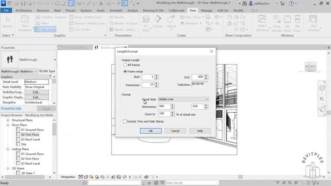
Task: Open Plan Views tool
Action: (192, 17)
